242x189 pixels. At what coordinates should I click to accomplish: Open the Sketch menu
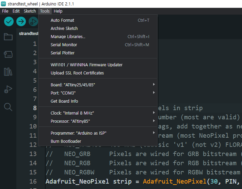[30, 11]
